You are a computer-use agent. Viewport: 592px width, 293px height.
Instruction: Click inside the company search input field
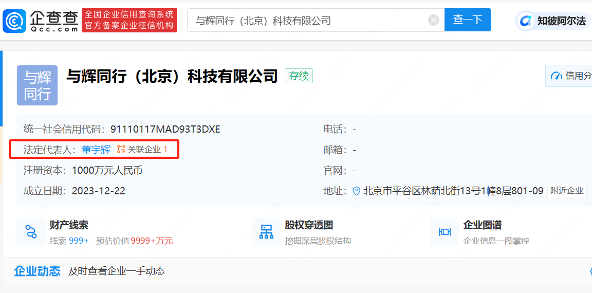coord(308,21)
